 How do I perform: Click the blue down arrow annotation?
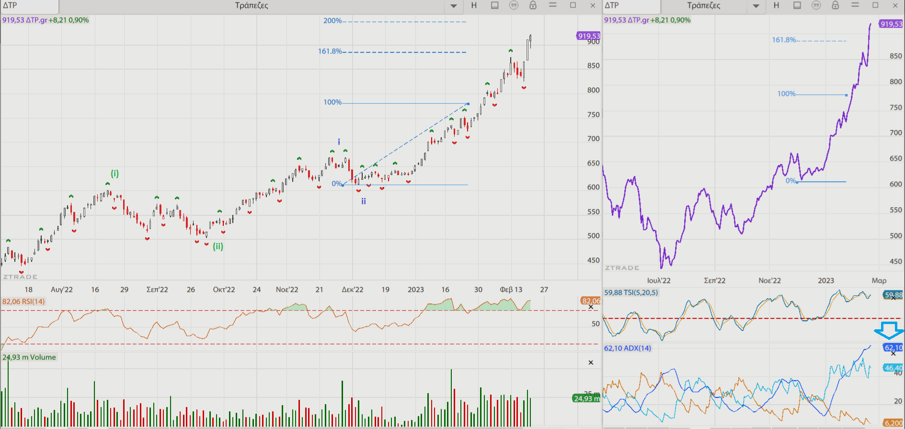pyautogui.click(x=889, y=331)
